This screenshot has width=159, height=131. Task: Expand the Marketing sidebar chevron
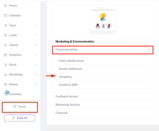point(36,74)
